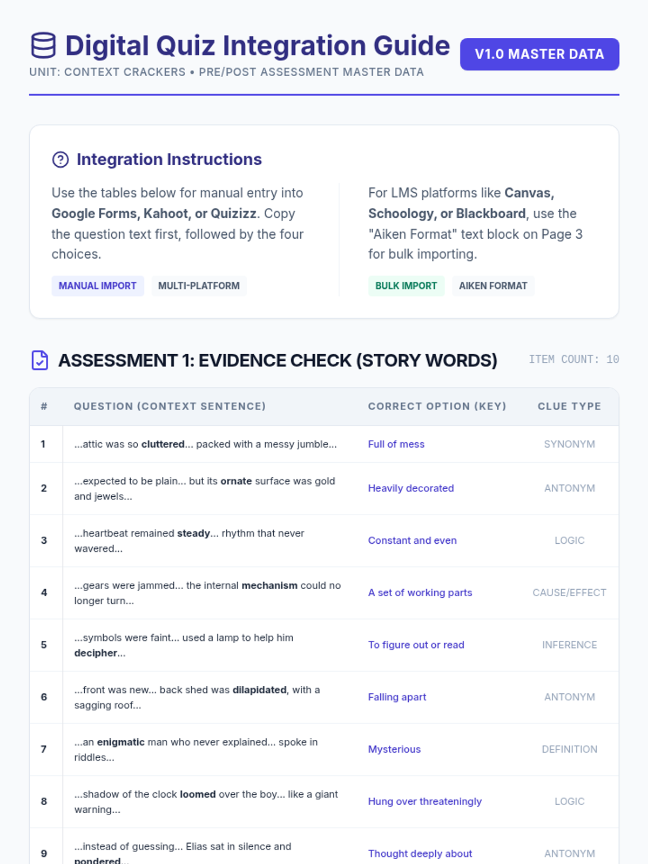Click the CAUSE/EFFECT clue type in row 4
The image size is (648, 864).
pyautogui.click(x=569, y=592)
